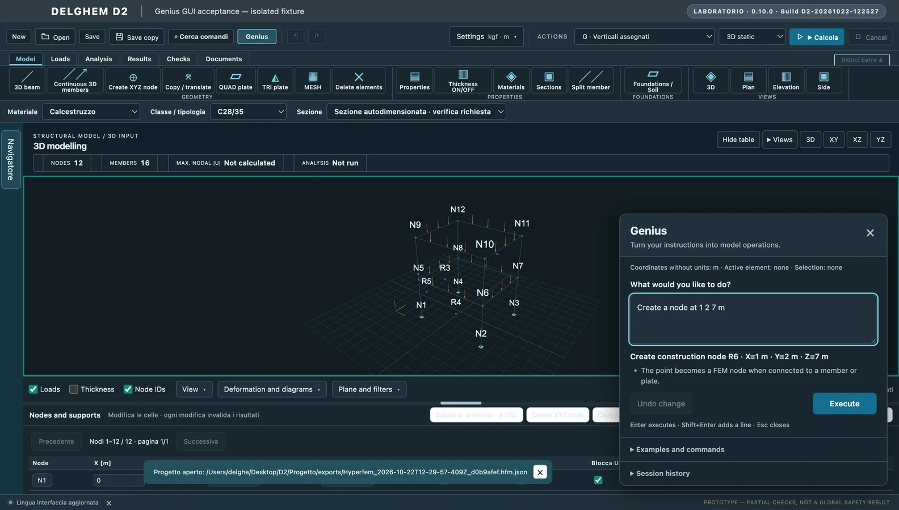Choose the Continuous 3D members tool
The height and width of the screenshot is (510, 899).
point(75,80)
